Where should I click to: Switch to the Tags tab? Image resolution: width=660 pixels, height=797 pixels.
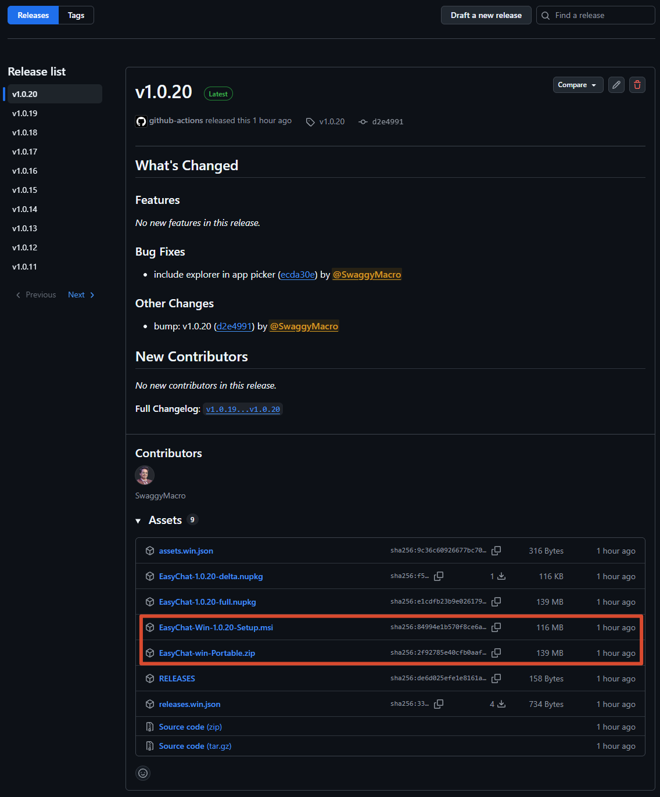point(76,15)
